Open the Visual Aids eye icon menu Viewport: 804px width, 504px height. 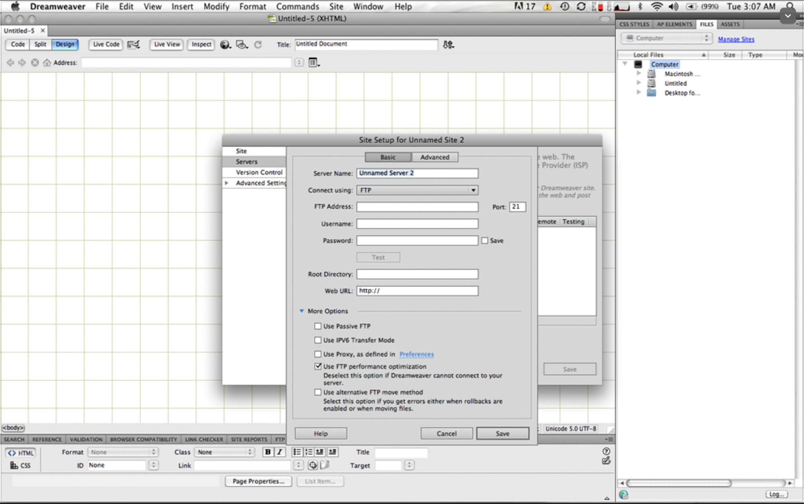241,45
